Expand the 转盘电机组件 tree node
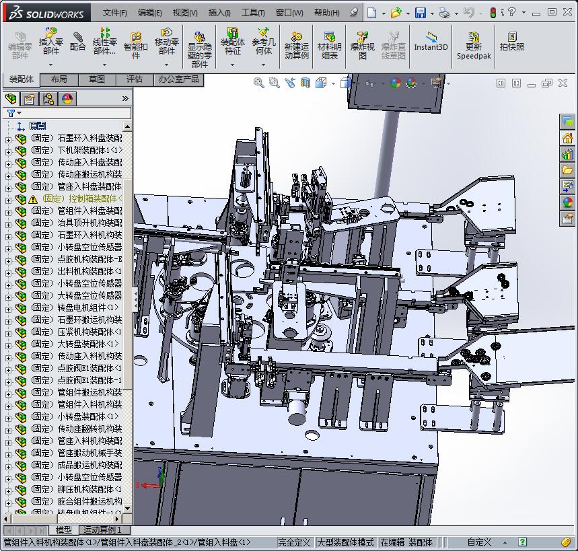 9,308
